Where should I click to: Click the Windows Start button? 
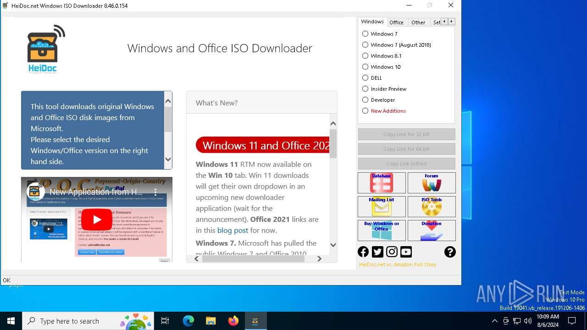[11, 321]
